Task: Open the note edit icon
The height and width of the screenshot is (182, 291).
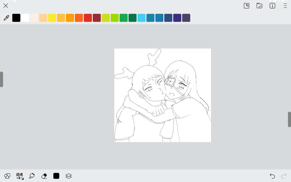Action: pos(246,6)
